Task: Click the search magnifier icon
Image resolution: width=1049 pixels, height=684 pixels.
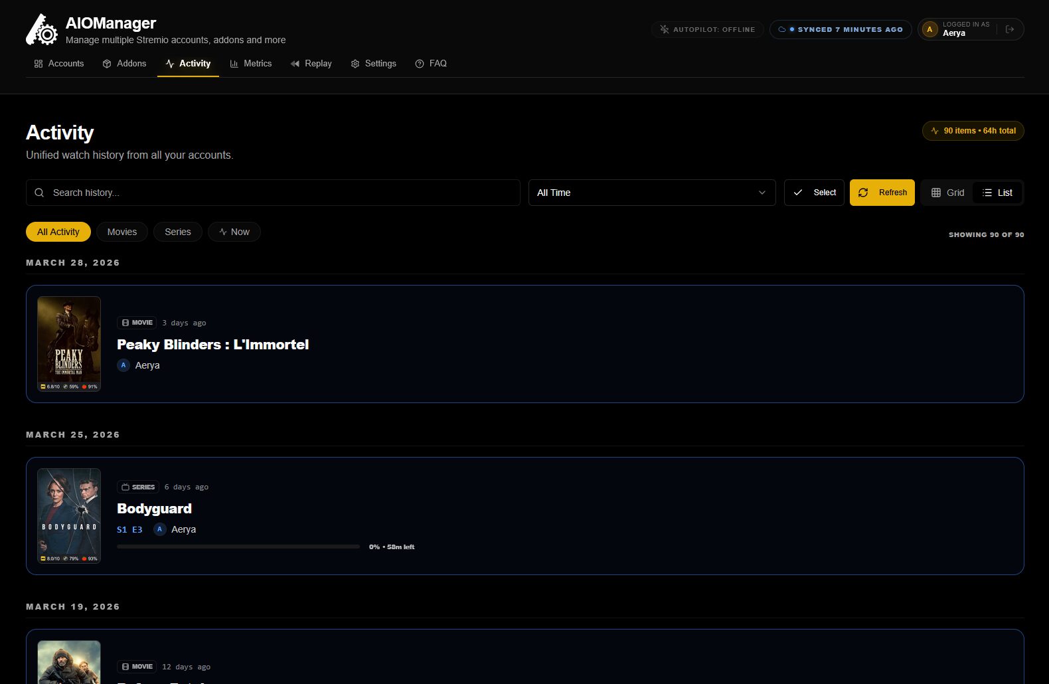Action: [x=39, y=193]
